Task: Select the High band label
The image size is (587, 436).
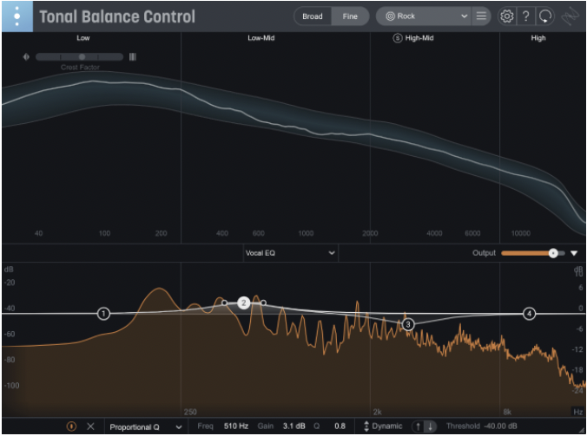Action: coord(538,38)
